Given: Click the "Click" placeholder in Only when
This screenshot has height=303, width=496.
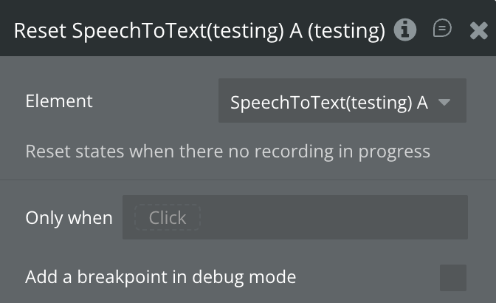Looking at the screenshot, I should tap(168, 217).
